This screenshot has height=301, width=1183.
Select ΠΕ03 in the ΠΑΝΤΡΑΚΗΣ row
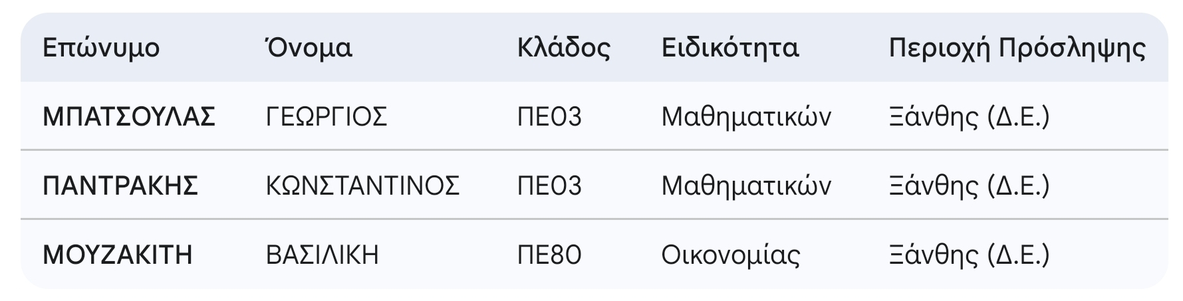pos(549,186)
